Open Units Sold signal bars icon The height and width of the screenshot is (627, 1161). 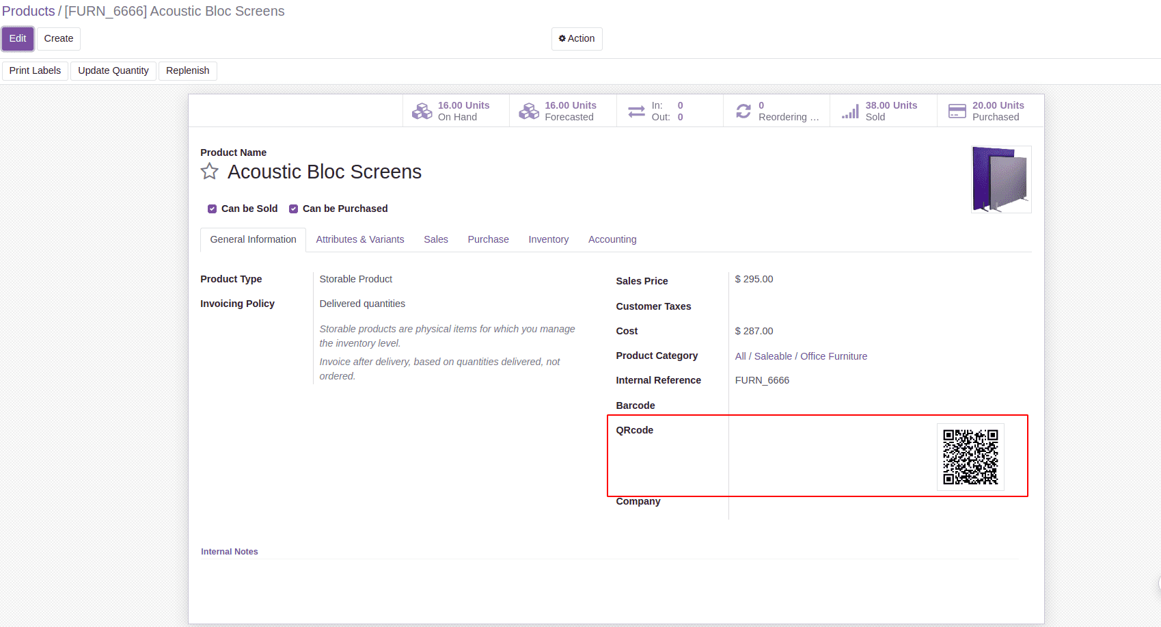pyautogui.click(x=850, y=111)
